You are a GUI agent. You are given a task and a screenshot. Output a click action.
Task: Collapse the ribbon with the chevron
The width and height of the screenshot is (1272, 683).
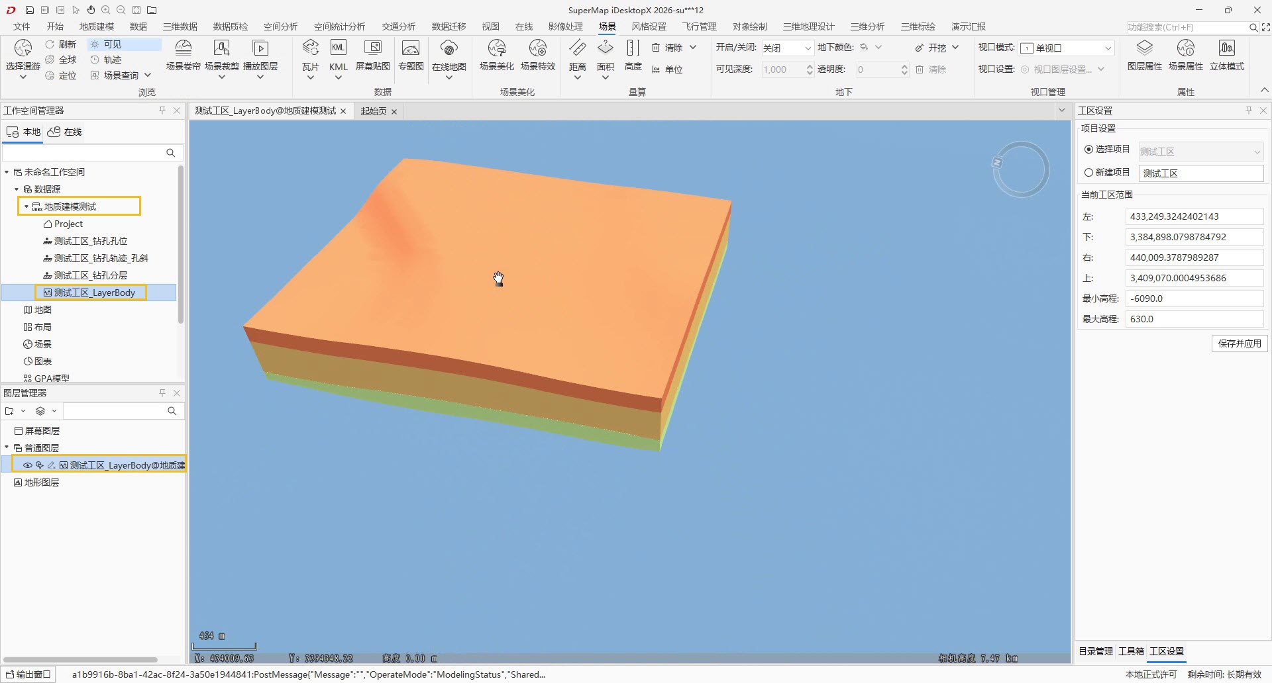click(x=1263, y=91)
